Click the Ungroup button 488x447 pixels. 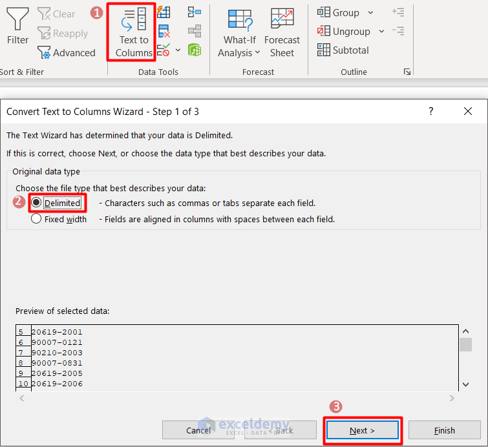344,32
